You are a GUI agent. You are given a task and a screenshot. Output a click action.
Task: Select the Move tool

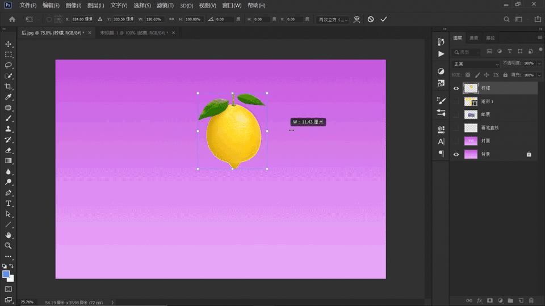tap(9, 44)
